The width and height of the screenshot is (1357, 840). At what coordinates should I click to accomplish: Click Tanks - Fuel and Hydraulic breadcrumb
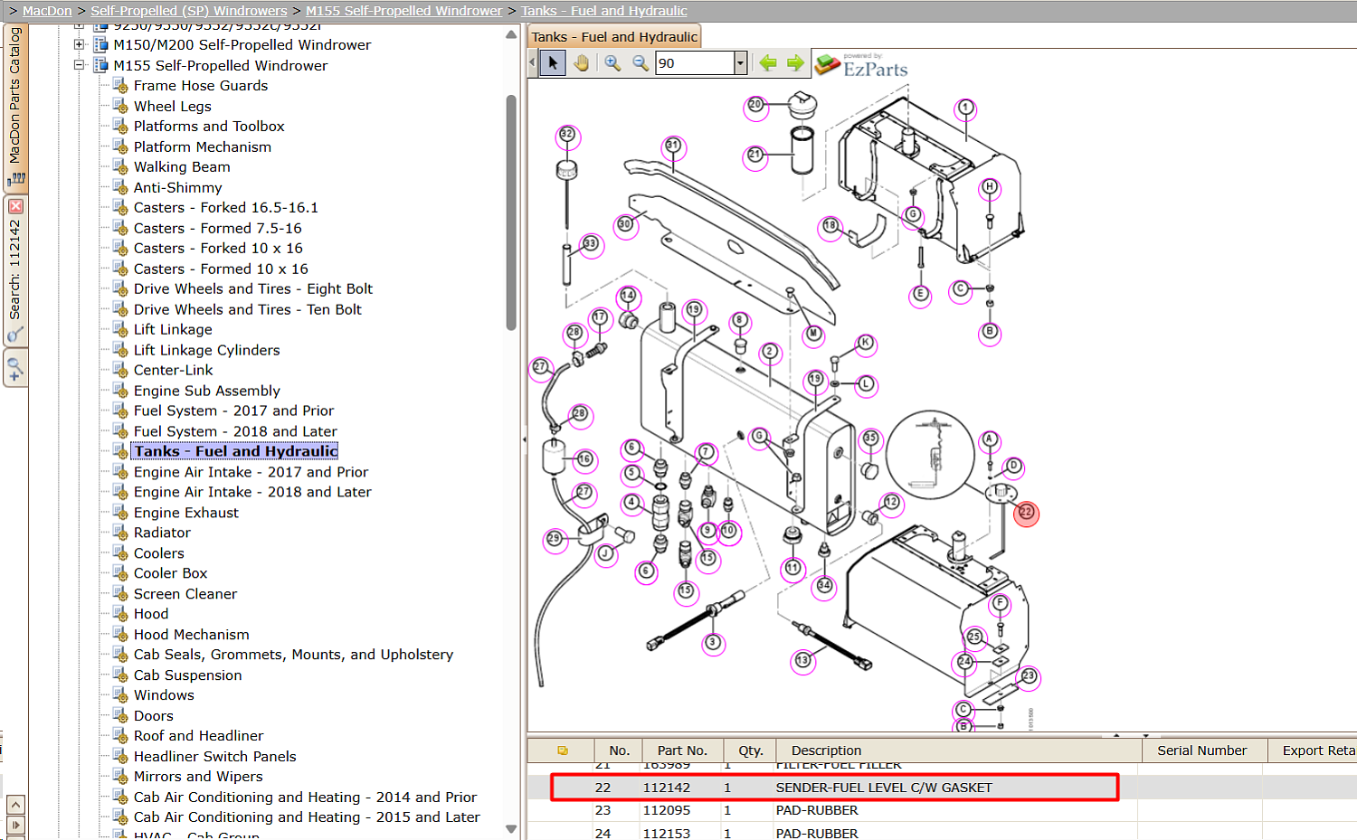[604, 11]
